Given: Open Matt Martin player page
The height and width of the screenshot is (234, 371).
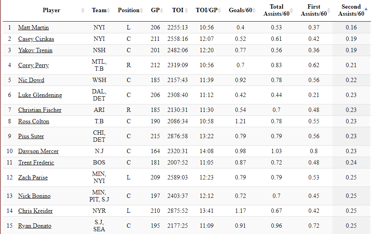Looking at the screenshot, I should click(x=33, y=27).
